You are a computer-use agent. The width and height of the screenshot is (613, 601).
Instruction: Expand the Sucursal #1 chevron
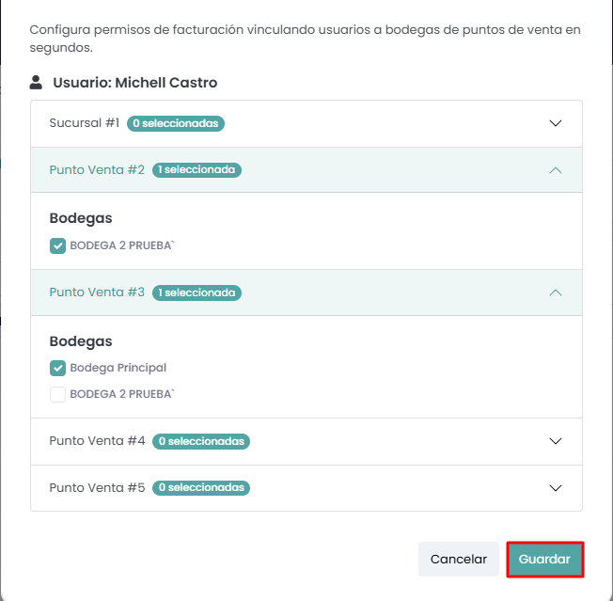(x=555, y=123)
